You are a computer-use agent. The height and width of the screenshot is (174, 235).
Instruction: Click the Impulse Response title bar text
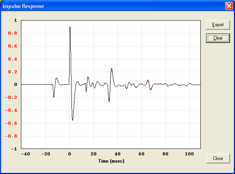point(23,6)
